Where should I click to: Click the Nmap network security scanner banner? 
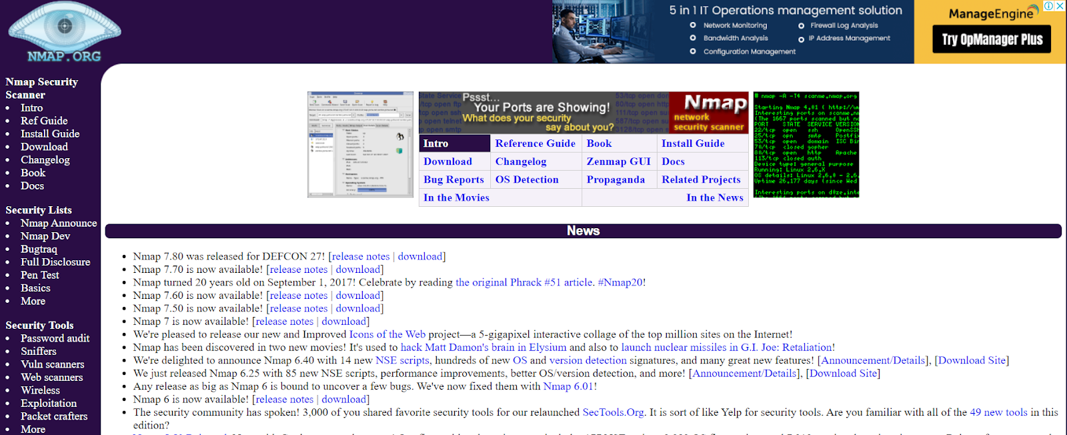(x=584, y=113)
